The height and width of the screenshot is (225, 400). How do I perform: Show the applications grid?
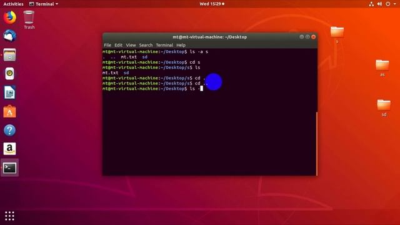(10, 216)
